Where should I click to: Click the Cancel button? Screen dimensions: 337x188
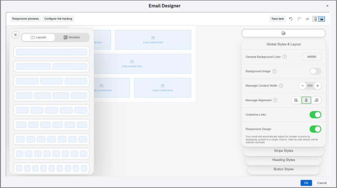(322, 183)
